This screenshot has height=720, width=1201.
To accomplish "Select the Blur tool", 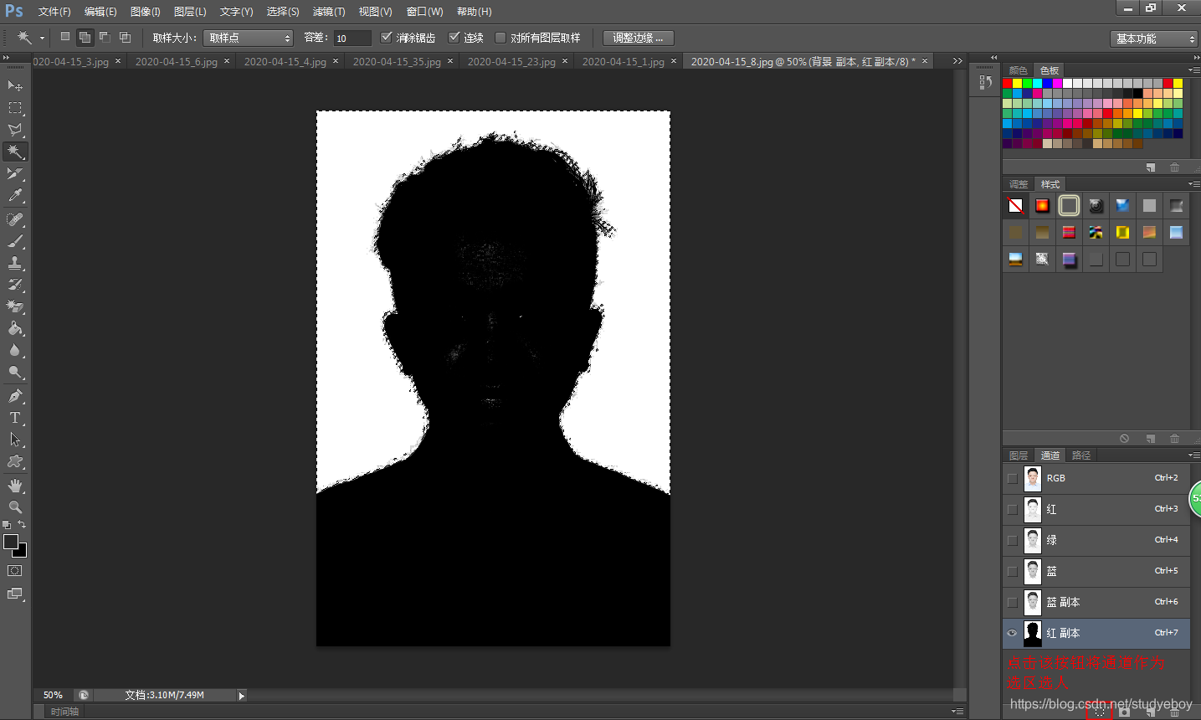I will (15, 350).
